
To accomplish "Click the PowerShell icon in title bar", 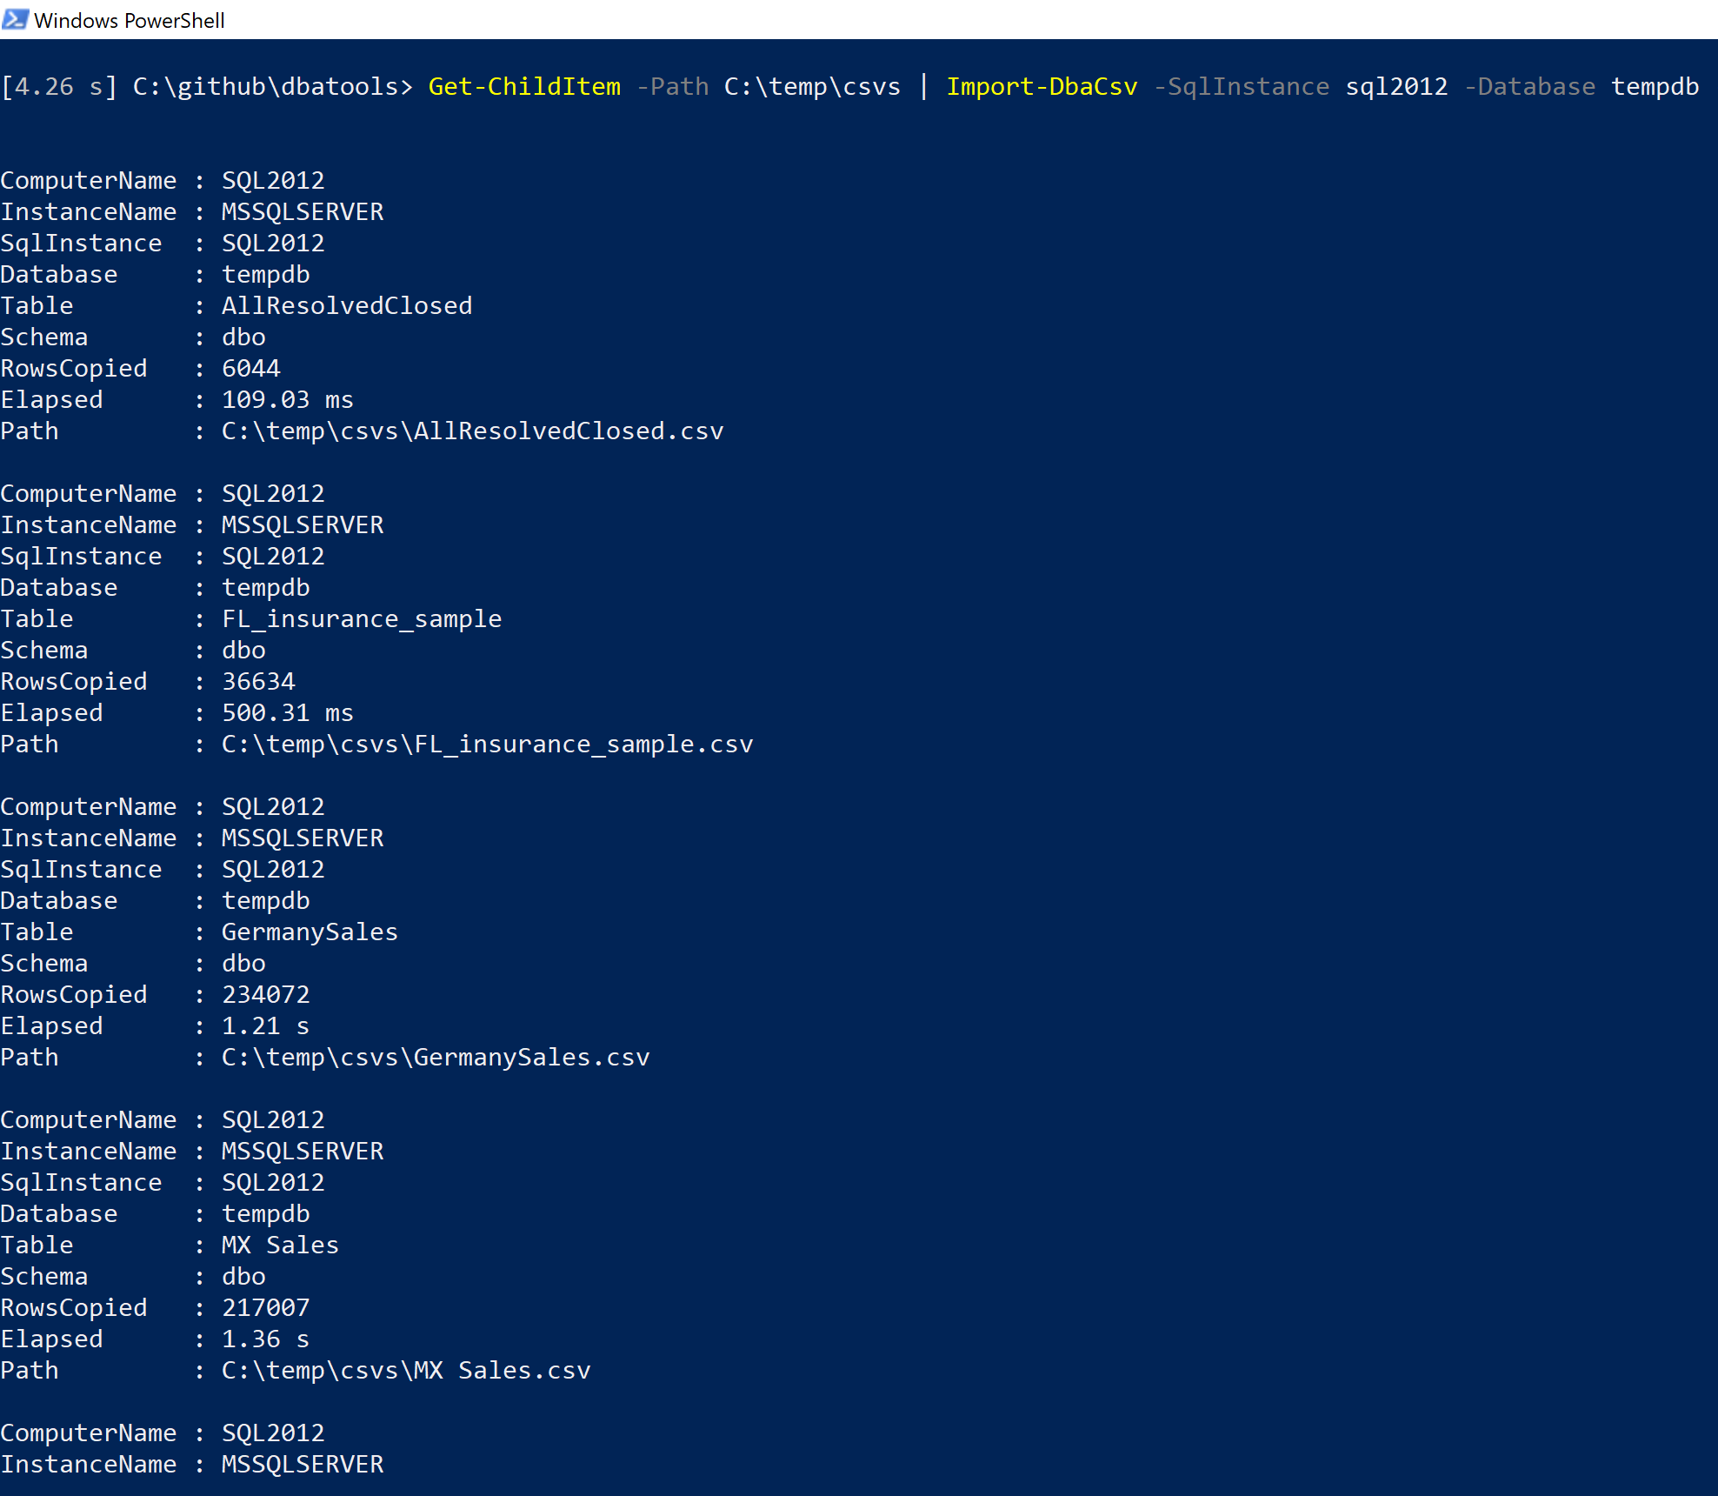I will tap(15, 19).
